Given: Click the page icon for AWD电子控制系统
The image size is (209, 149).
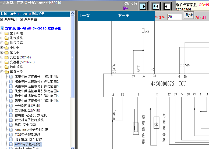Looking at the screenshot, I should [x=11, y=144].
